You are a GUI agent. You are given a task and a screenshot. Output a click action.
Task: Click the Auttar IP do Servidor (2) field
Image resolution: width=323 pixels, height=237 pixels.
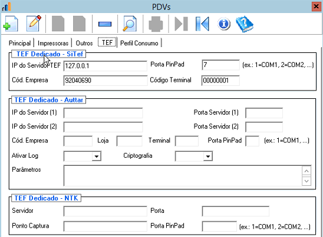point(103,126)
